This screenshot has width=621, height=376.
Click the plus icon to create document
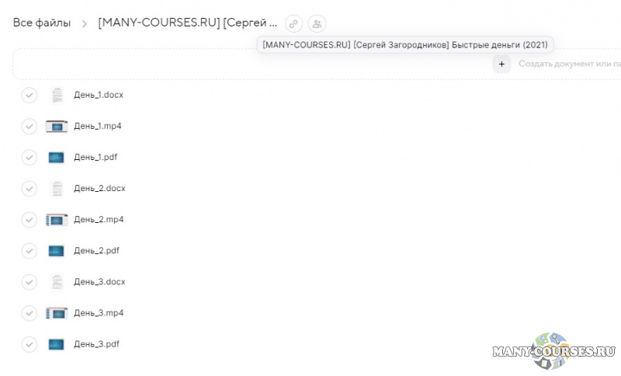501,64
